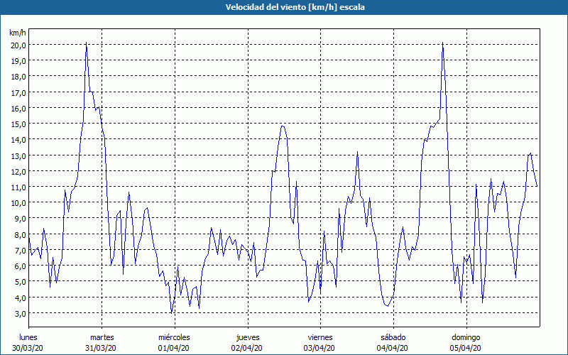The image size is (568, 355).
Task: Click the 20 km/h wind peak on Saturday
Action: pos(442,43)
